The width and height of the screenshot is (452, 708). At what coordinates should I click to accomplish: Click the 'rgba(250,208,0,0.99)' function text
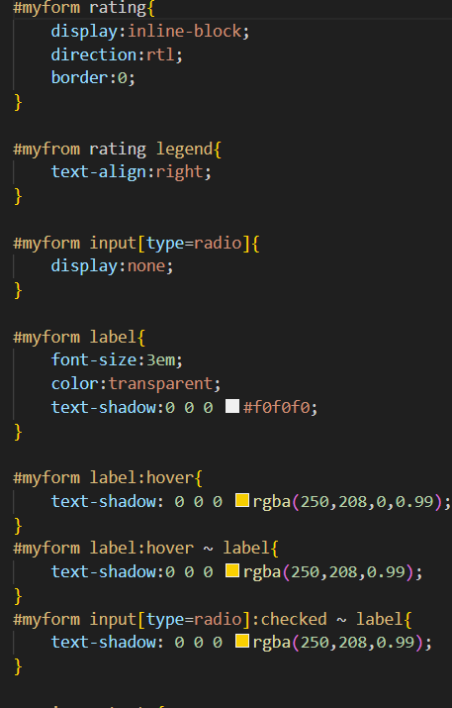pyautogui.click(x=348, y=501)
